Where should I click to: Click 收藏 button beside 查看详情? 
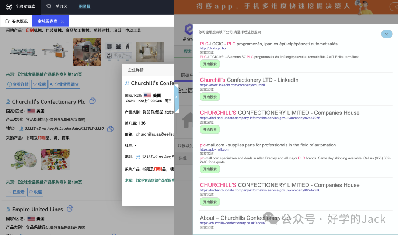39,84
